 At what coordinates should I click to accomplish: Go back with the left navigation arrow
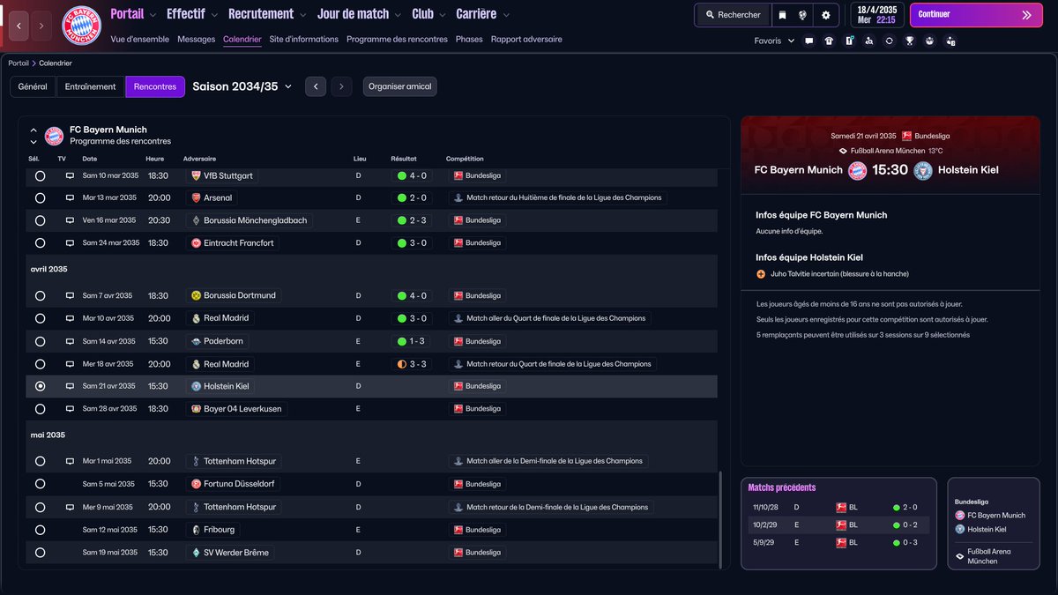click(19, 26)
